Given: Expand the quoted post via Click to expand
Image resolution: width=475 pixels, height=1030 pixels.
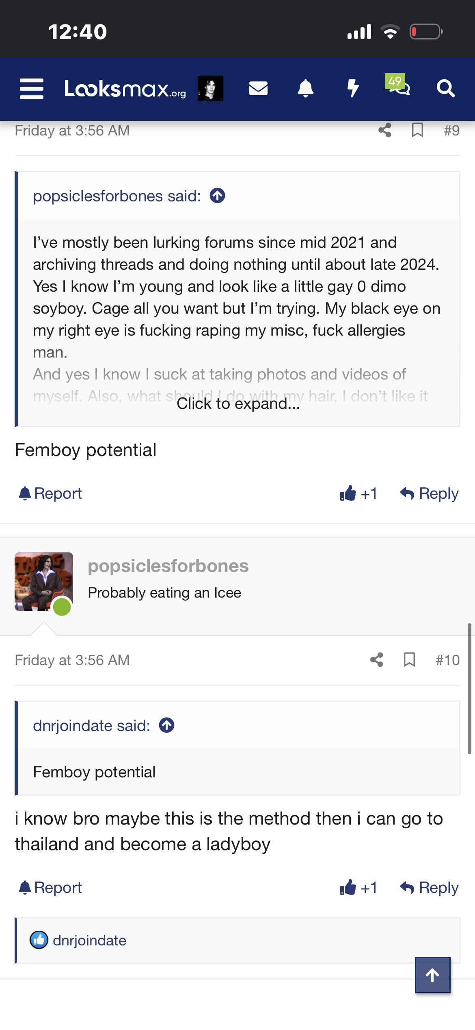Looking at the screenshot, I should point(238,404).
